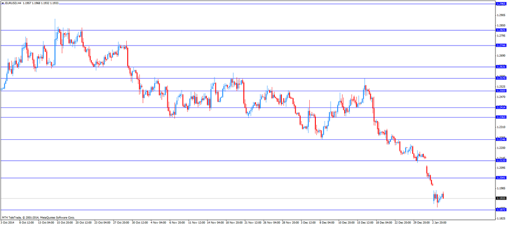This screenshot has height=225, width=507.
Task: Click the 1.2795 price scale value
Action: (x=501, y=36)
